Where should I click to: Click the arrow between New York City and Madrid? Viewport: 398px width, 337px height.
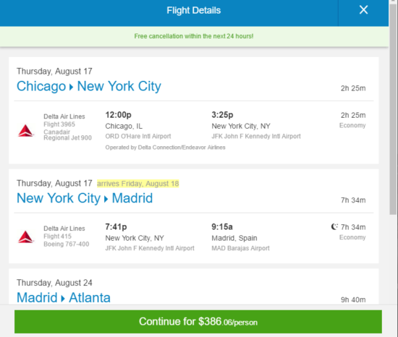coord(106,199)
